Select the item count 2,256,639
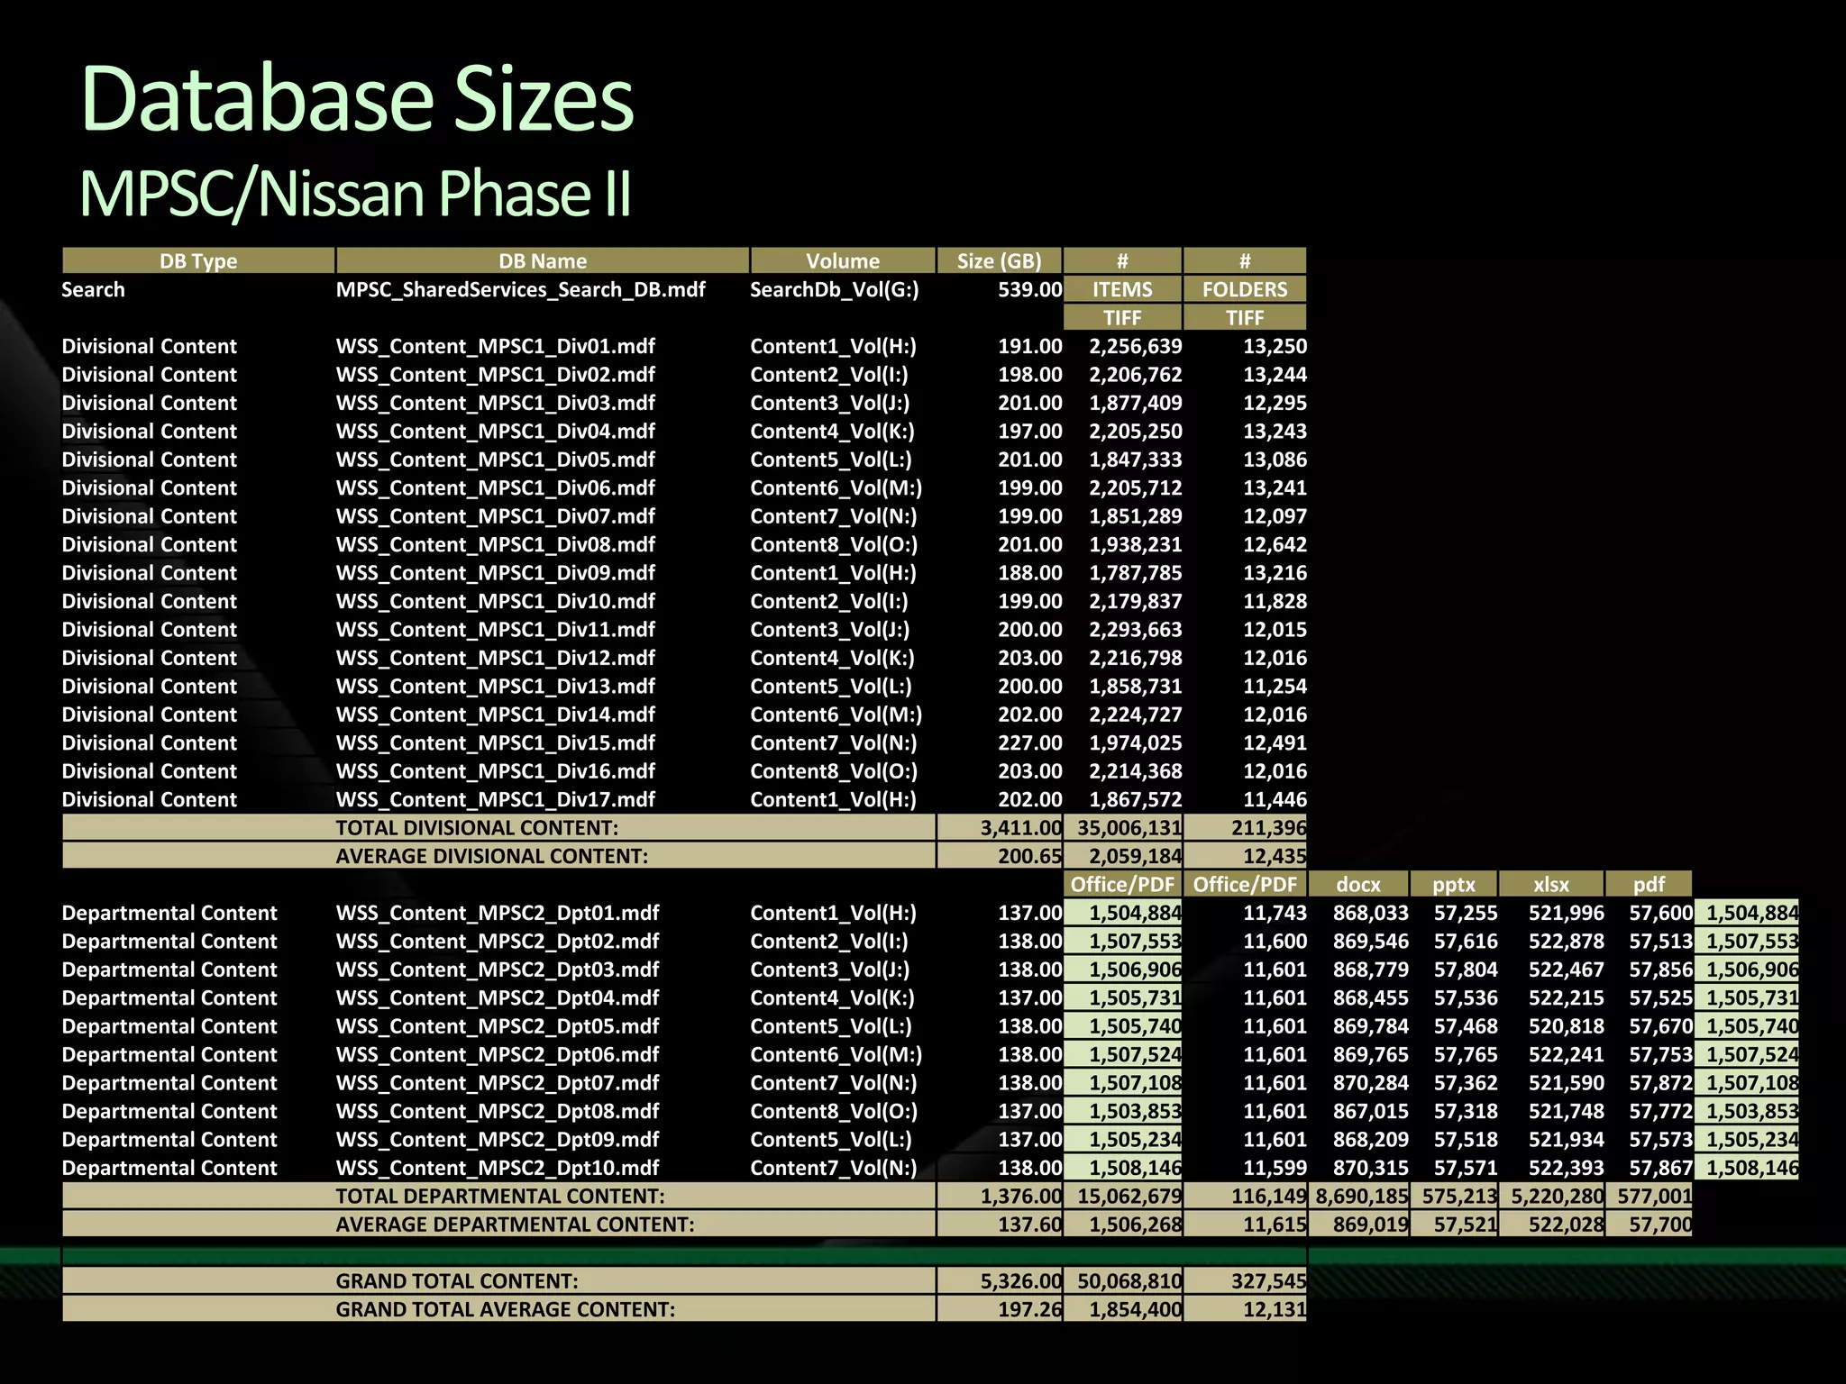The height and width of the screenshot is (1384, 1846). 1136,346
